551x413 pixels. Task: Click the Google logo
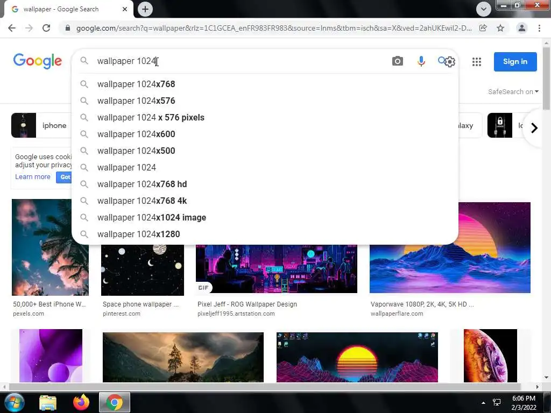[x=38, y=61]
